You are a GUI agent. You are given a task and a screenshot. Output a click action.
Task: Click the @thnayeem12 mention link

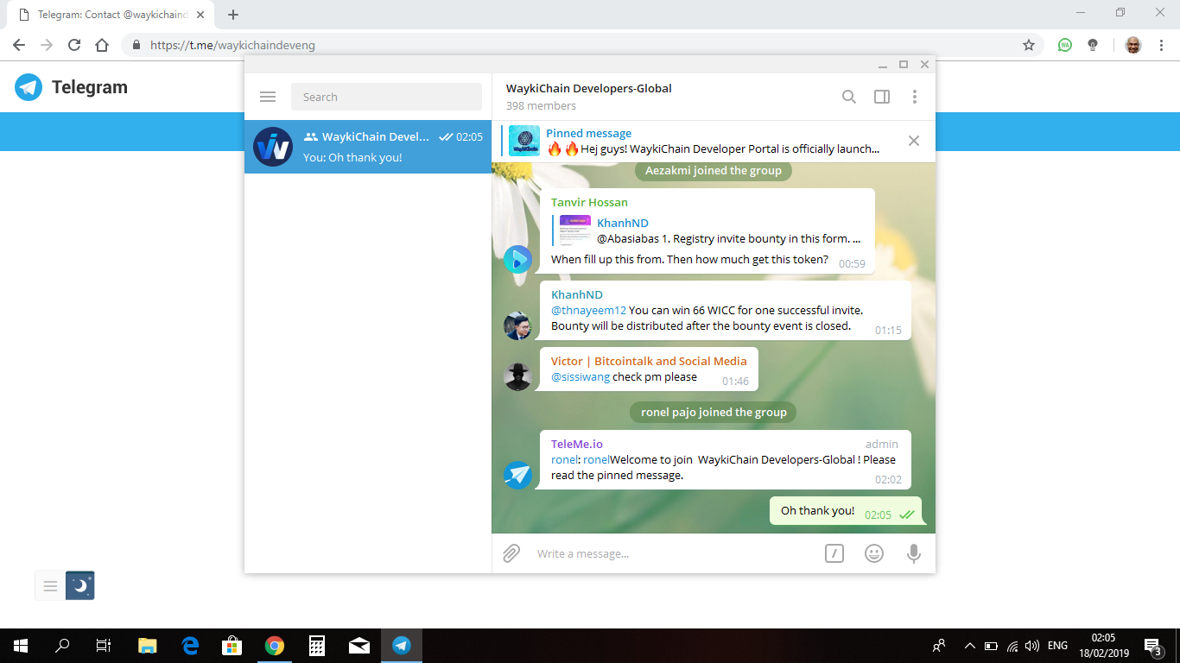[588, 310]
